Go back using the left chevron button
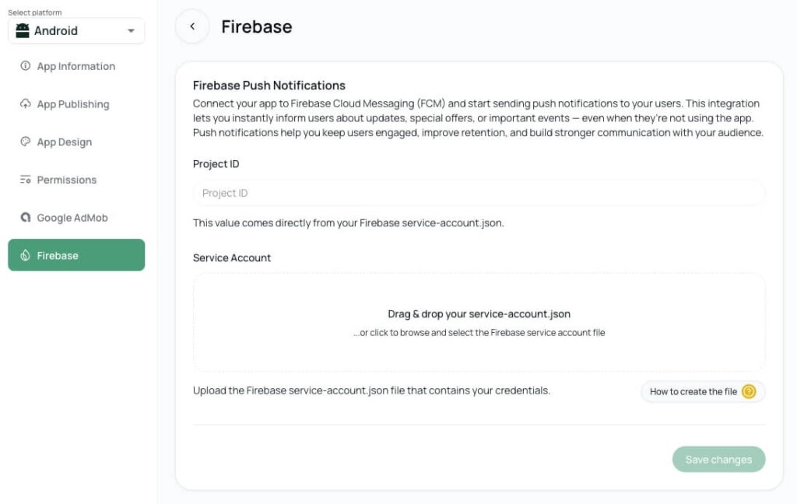Image resolution: width=797 pixels, height=504 pixels. coord(192,26)
